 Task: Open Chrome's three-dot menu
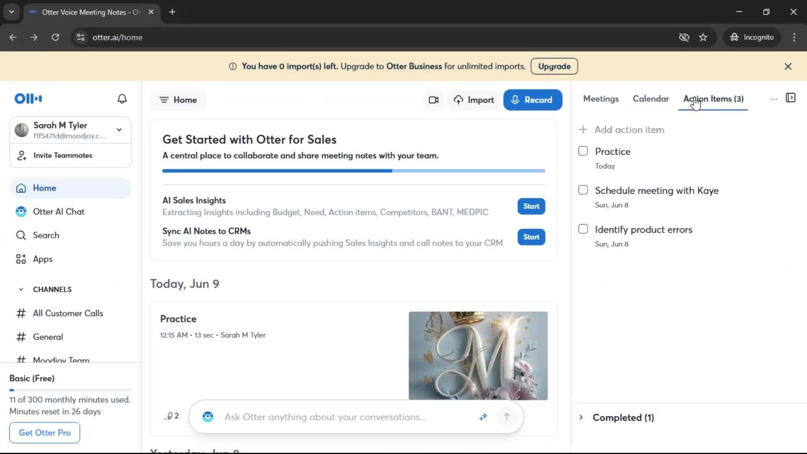coord(794,37)
